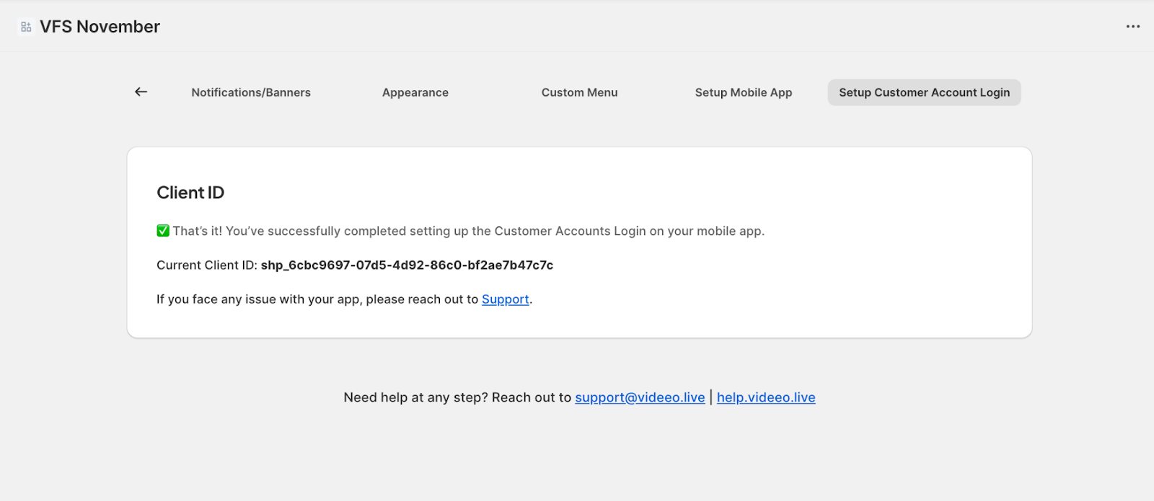Open the Appearance tab

point(415,92)
